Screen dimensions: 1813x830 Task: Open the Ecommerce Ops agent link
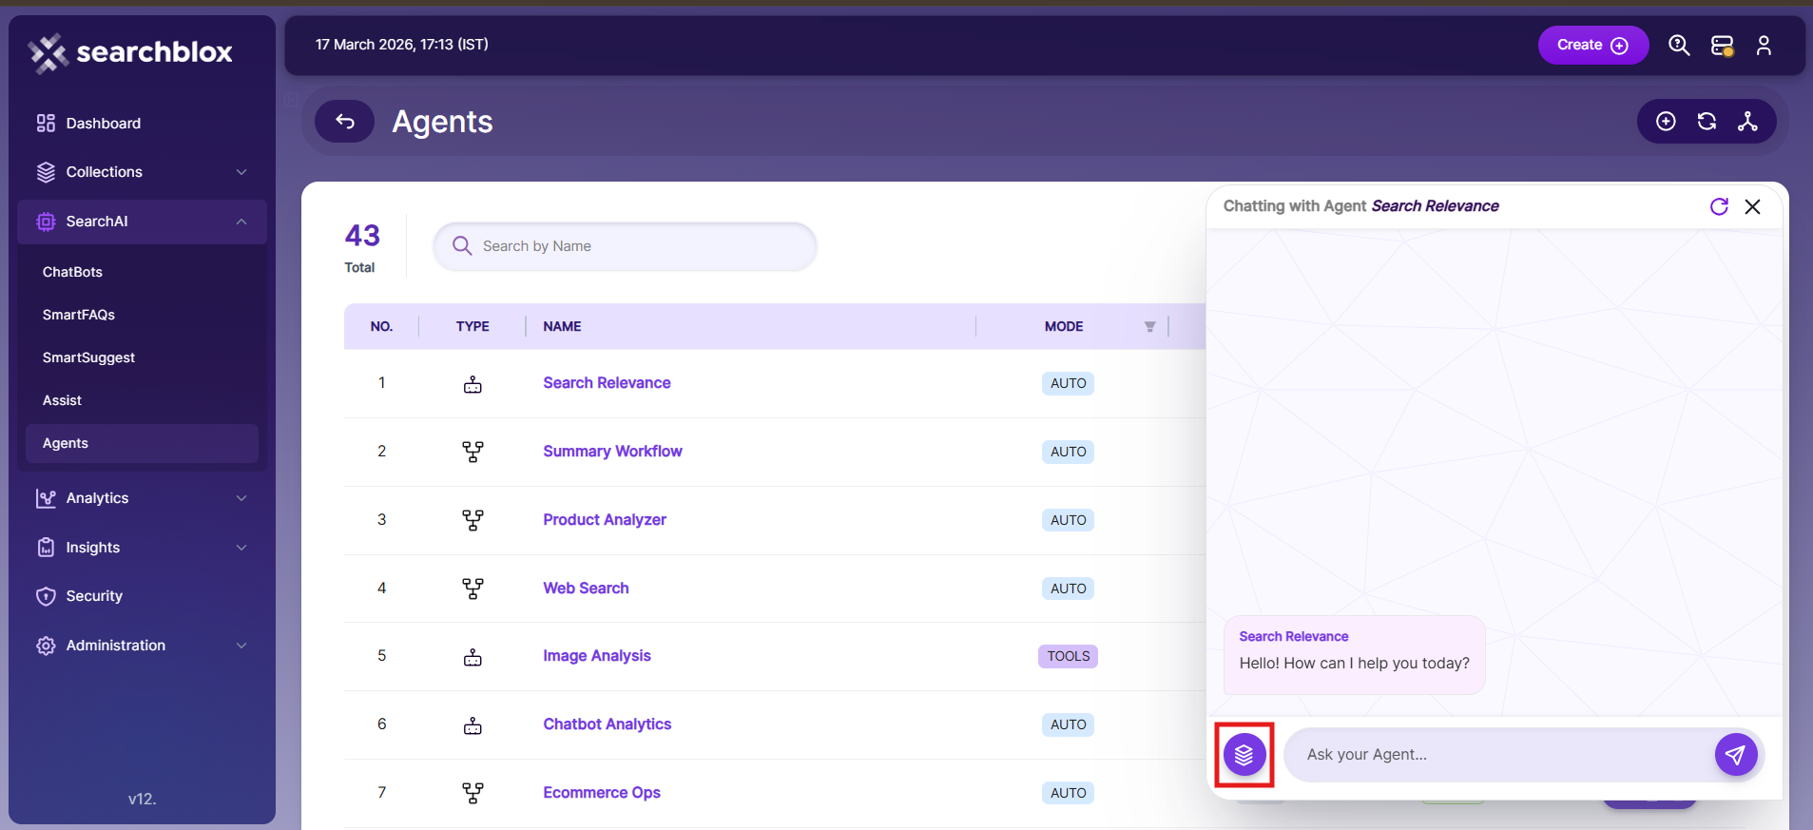pos(602,793)
